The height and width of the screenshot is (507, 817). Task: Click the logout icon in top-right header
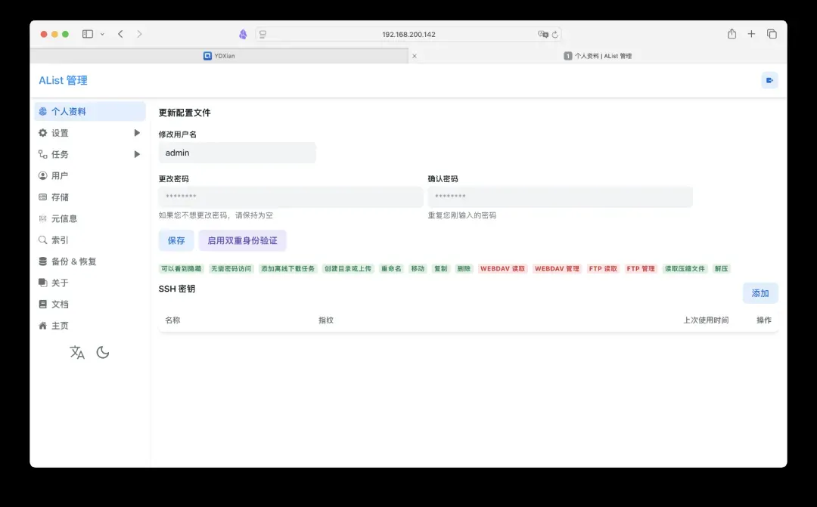pyautogui.click(x=769, y=81)
